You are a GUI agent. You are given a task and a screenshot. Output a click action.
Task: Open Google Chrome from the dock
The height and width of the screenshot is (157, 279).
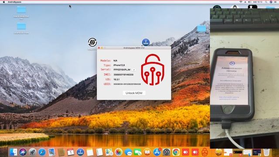click(176, 152)
